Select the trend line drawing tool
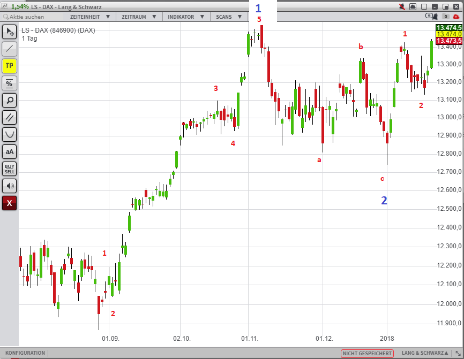 [10, 49]
